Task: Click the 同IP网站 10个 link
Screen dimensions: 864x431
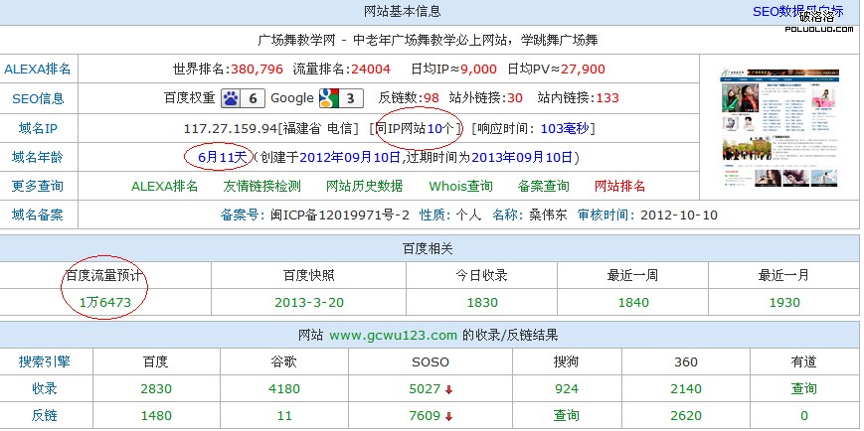Action: tap(415, 129)
